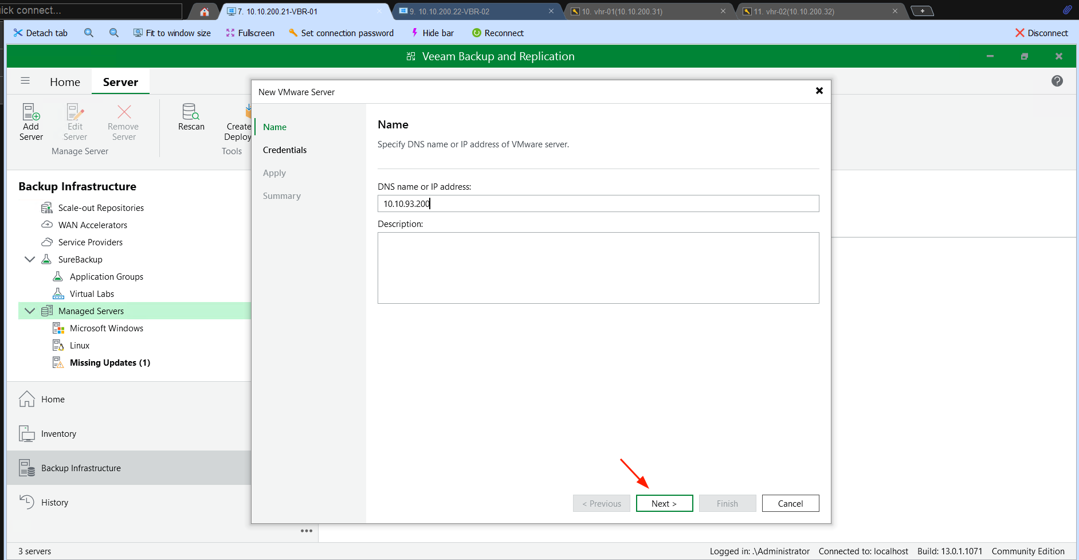The width and height of the screenshot is (1079, 560).
Task: Enter Fullscreen mode
Action: (x=250, y=33)
